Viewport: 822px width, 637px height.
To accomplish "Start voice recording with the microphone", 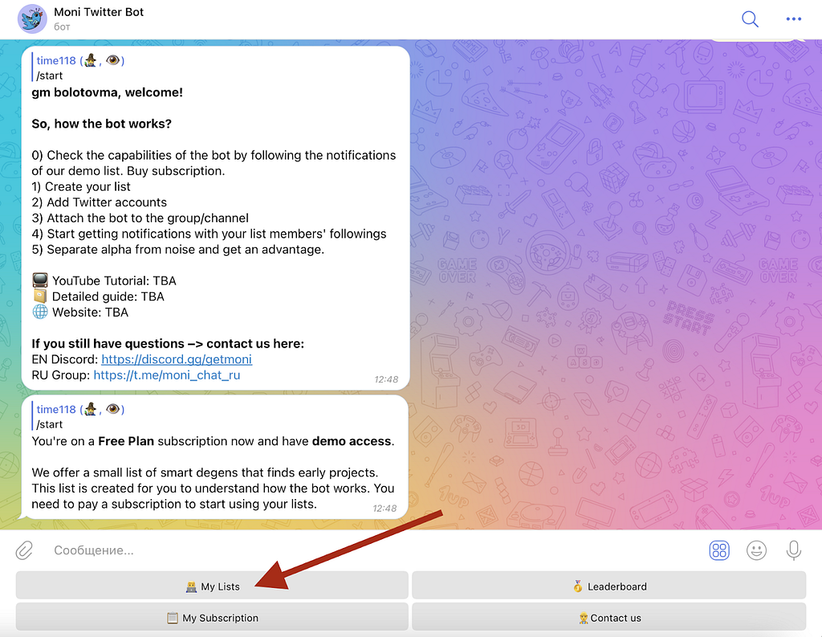I will point(794,550).
